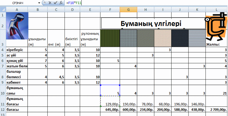This screenshot has height=116, width=228.
Task: Select column G header
Action: (x=128, y=10)
